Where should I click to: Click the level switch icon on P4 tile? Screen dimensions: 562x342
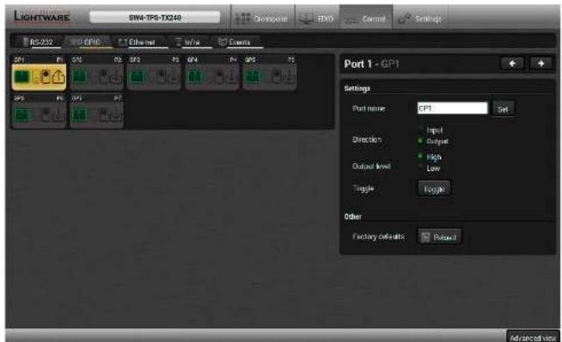click(220, 76)
